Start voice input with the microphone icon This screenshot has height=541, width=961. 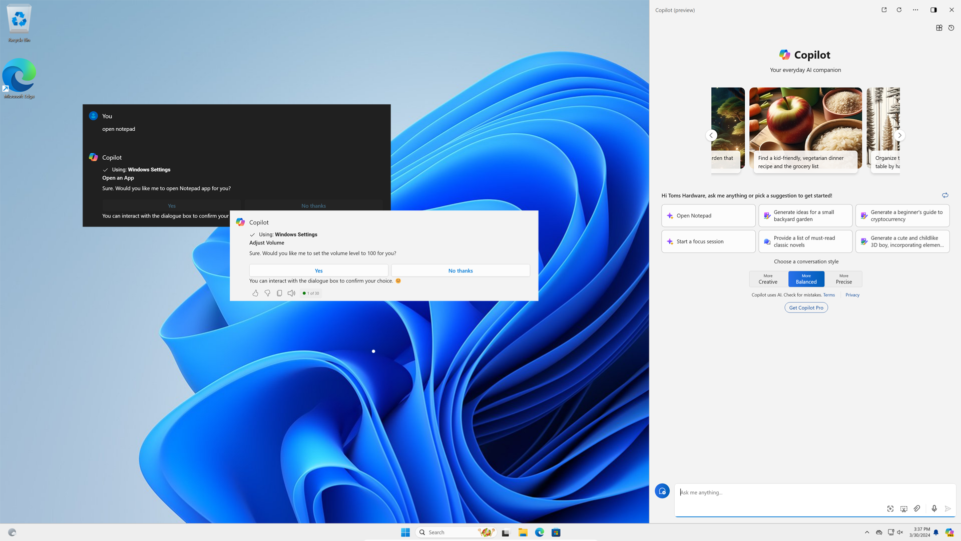coord(934,508)
